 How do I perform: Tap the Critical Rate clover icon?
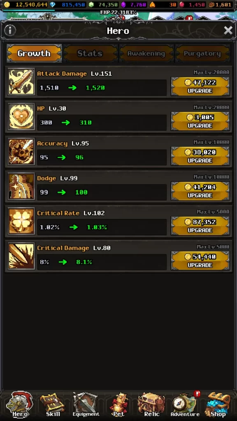point(21,221)
